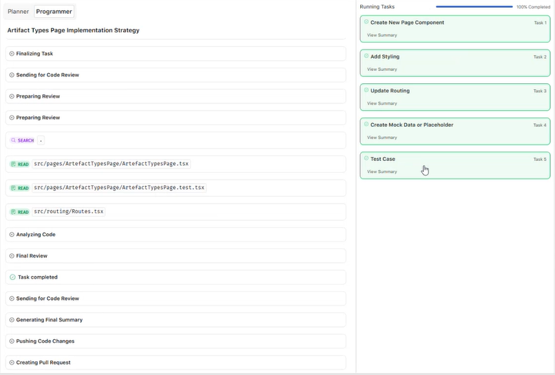
Task: Expand the Final Review step
Action: pyautogui.click(x=176, y=256)
